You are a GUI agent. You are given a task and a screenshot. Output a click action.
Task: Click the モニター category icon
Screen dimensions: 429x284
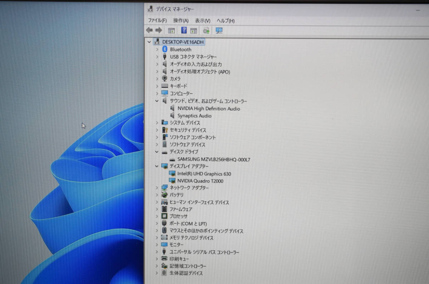click(x=164, y=245)
